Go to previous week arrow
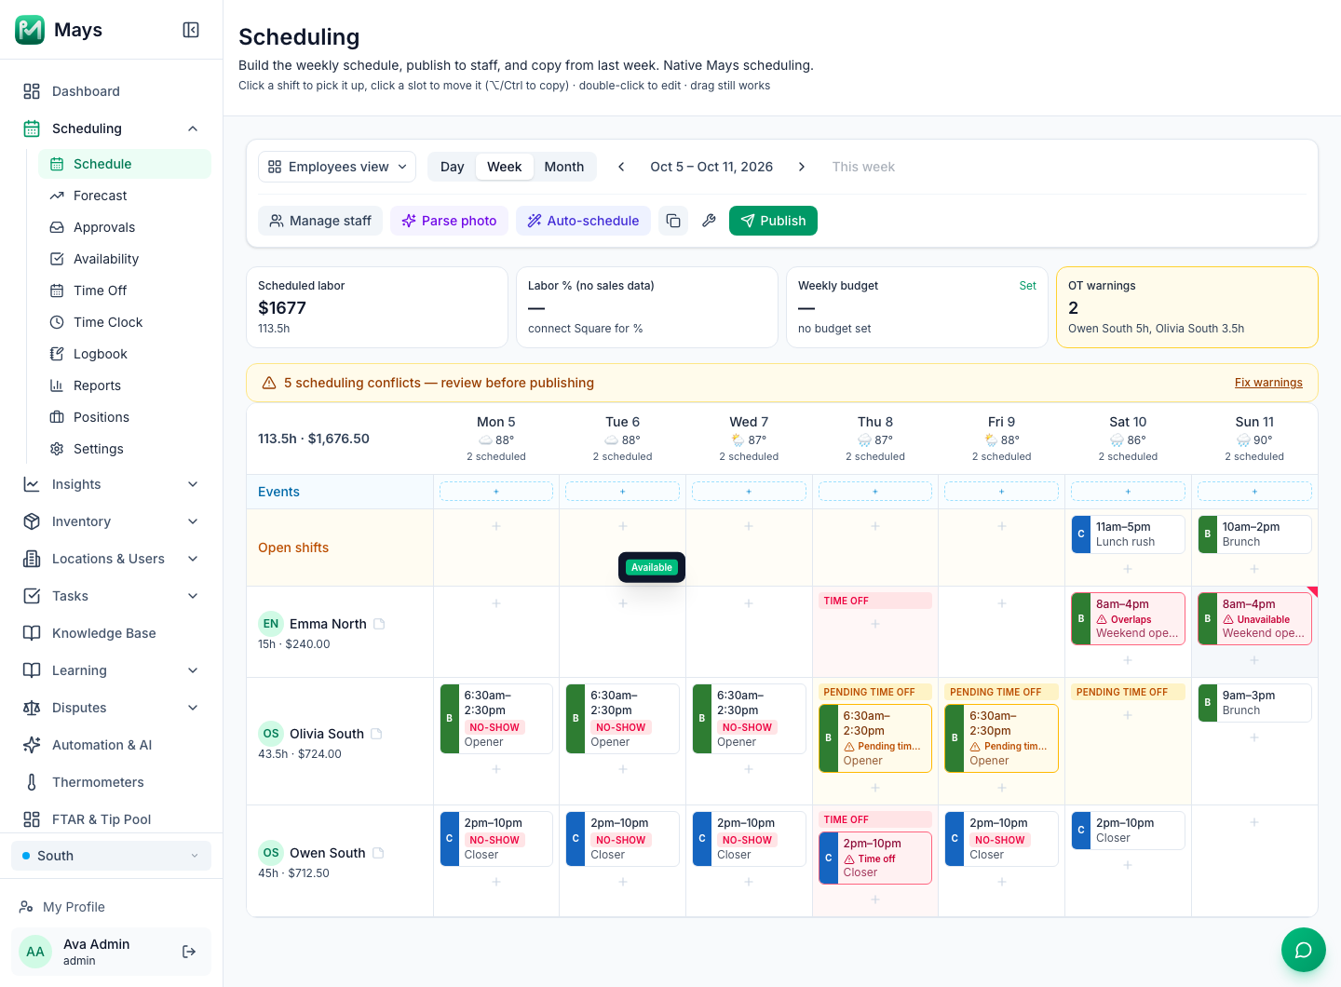Screen dimensions: 1341x987 pos(621,167)
